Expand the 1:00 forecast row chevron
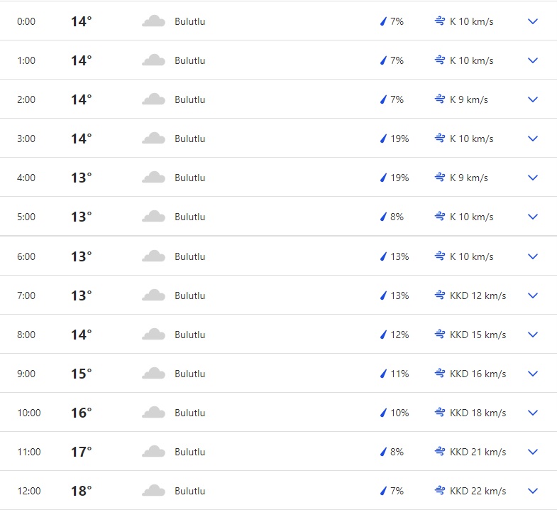Viewport: 557px width, 510px height. tap(533, 60)
